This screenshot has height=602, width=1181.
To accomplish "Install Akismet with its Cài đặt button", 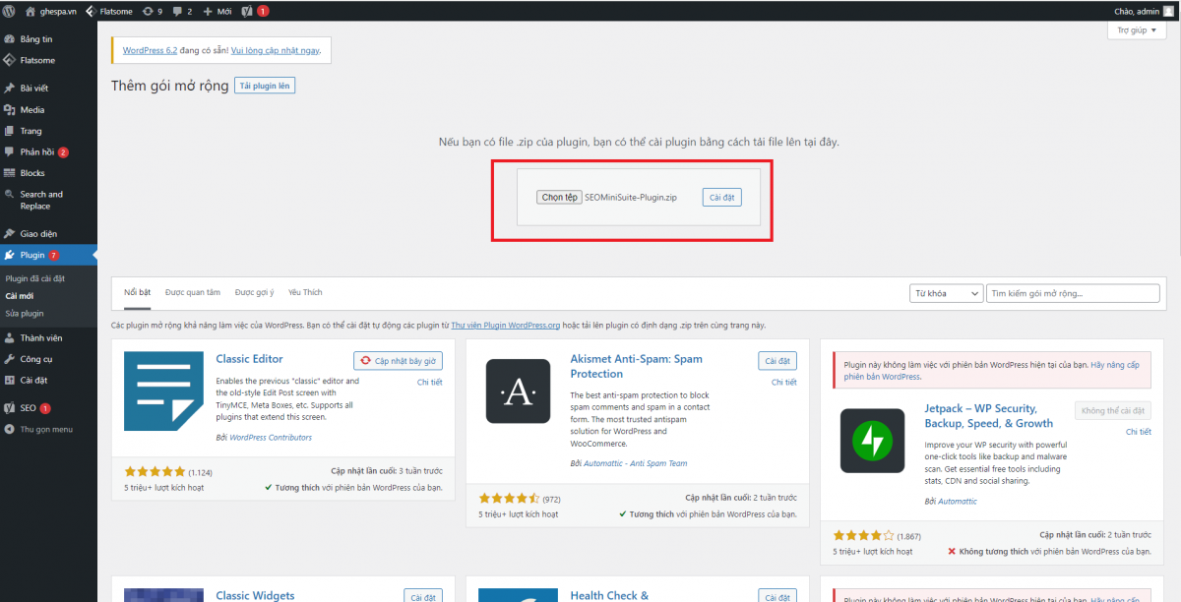I will point(777,361).
